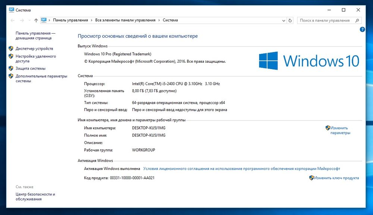Refresh the address bar location
373x215 pixels.
pyautogui.click(x=290, y=21)
